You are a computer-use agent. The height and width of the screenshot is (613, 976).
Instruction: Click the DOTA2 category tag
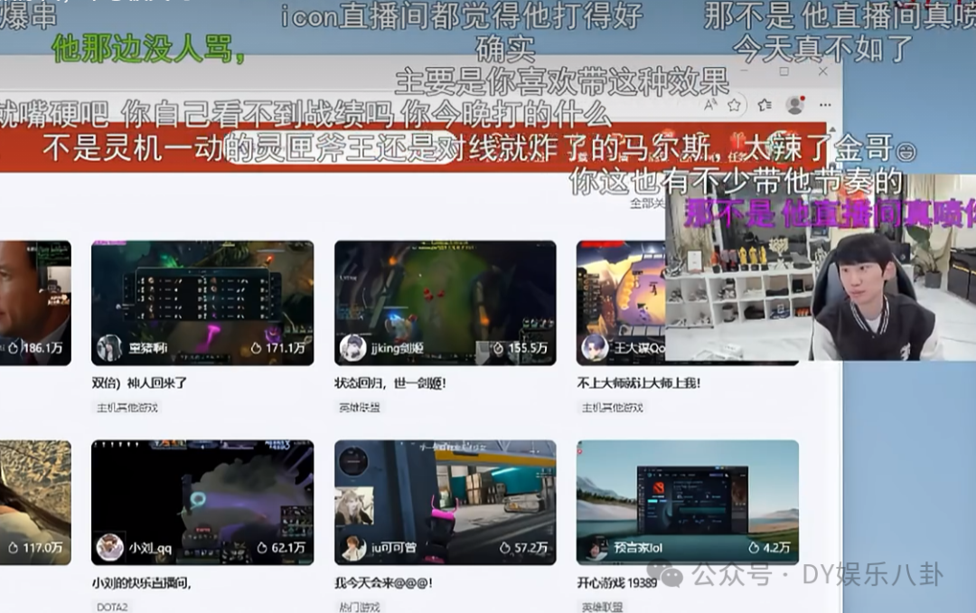[x=112, y=607]
